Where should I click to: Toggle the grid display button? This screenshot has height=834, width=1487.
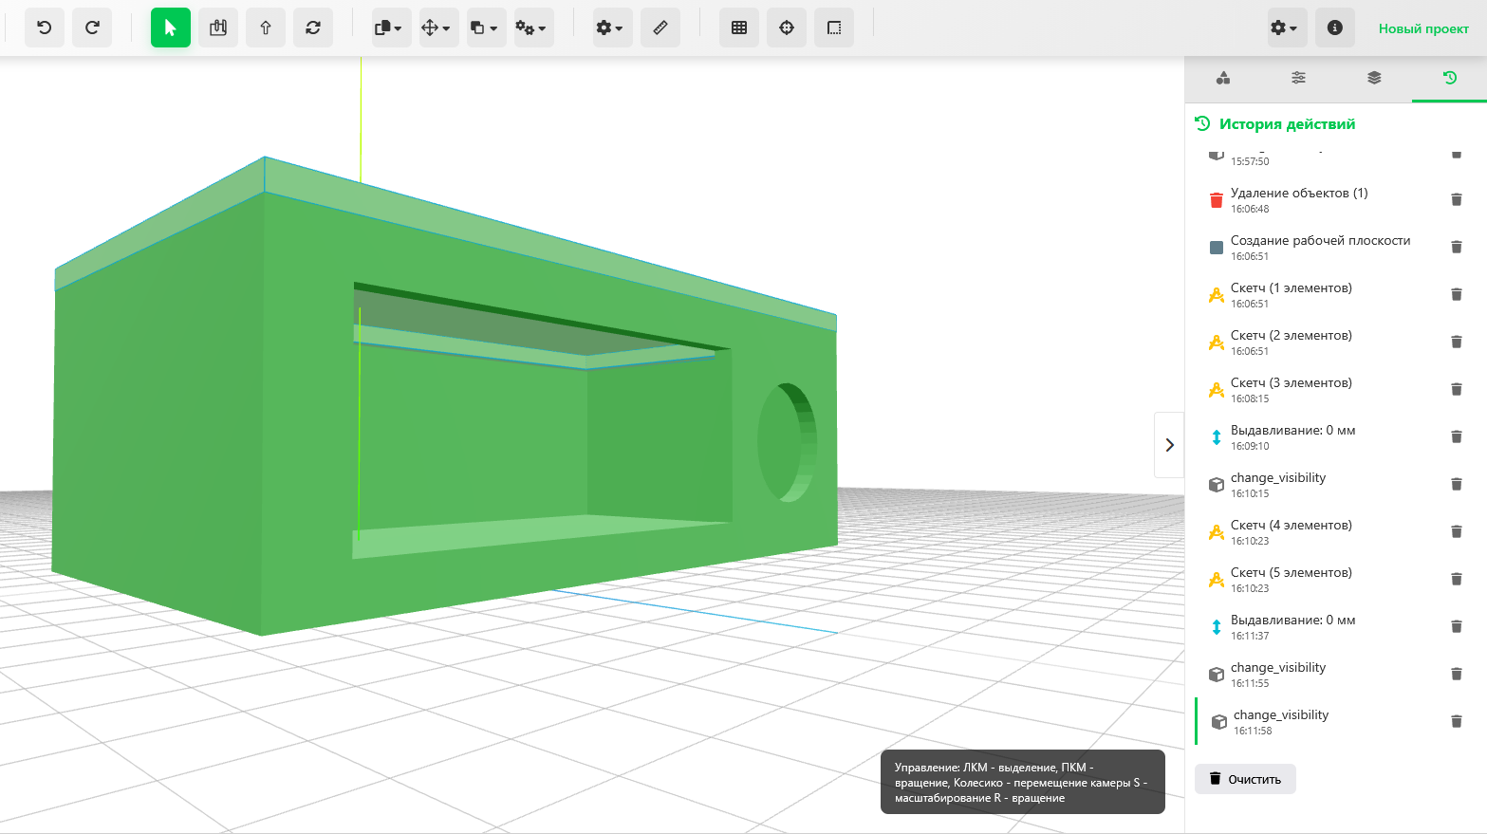(x=739, y=28)
